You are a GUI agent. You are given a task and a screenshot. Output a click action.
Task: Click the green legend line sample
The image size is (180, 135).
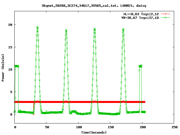165,17
